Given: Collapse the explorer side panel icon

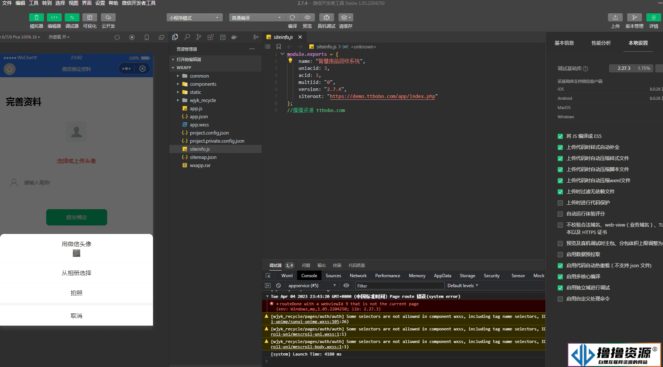Looking at the screenshot, I should point(256,37).
